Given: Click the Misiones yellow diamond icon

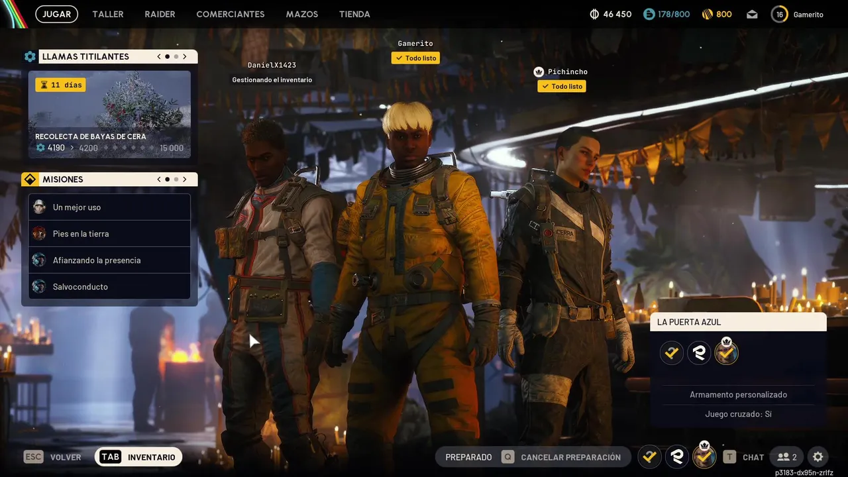Looking at the screenshot, I should pos(30,180).
